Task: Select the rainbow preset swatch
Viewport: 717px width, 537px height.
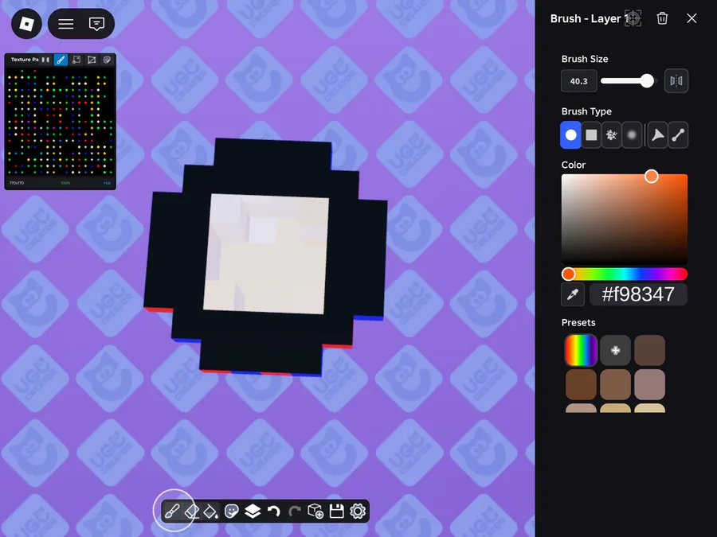Action: (x=581, y=350)
